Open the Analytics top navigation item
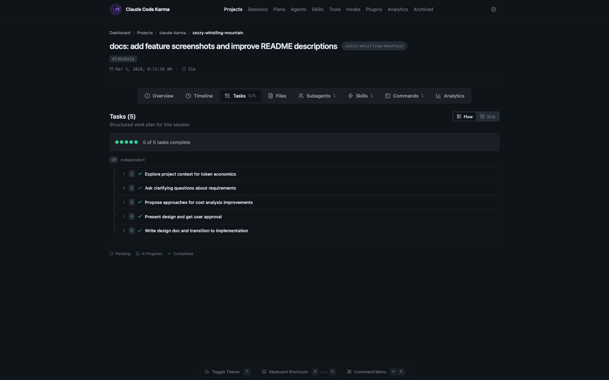Screen dimensions: 609x380 point(398,9)
